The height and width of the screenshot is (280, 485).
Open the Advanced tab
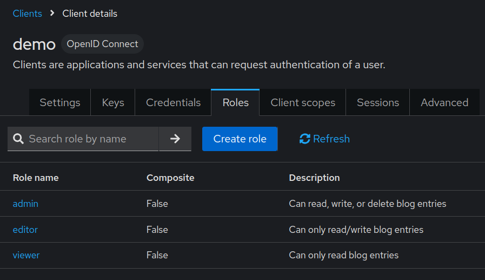(444, 102)
